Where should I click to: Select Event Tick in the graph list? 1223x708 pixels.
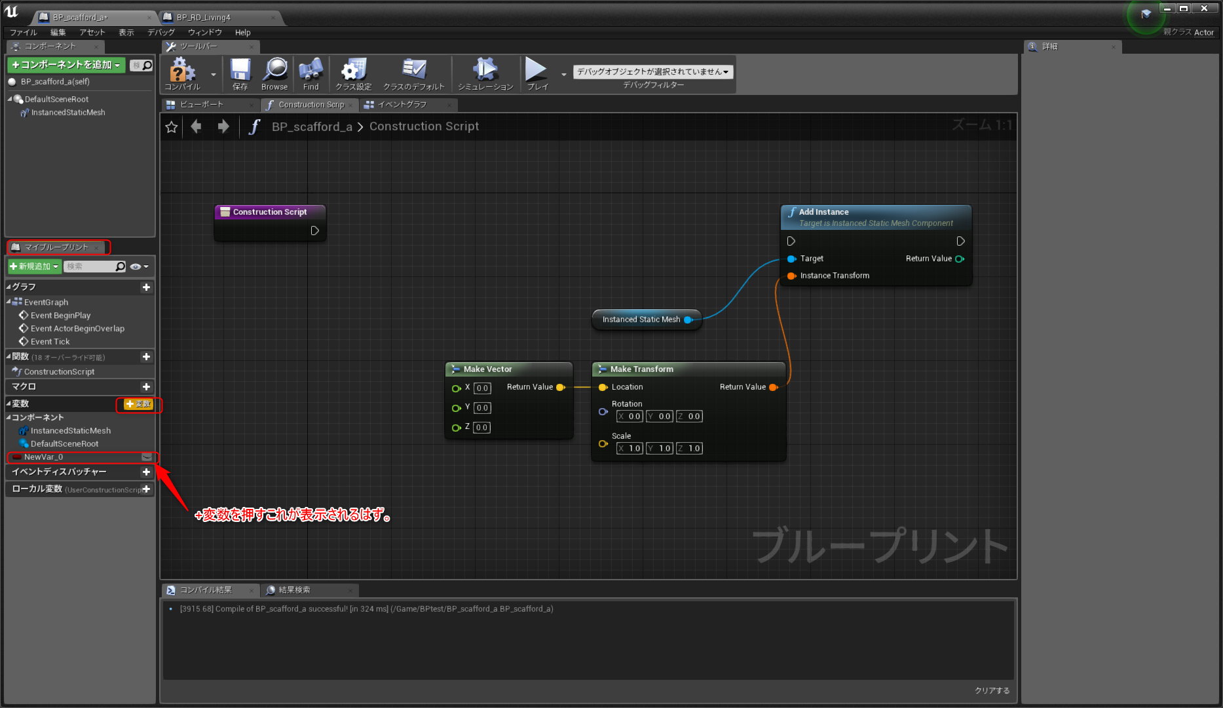coord(50,342)
